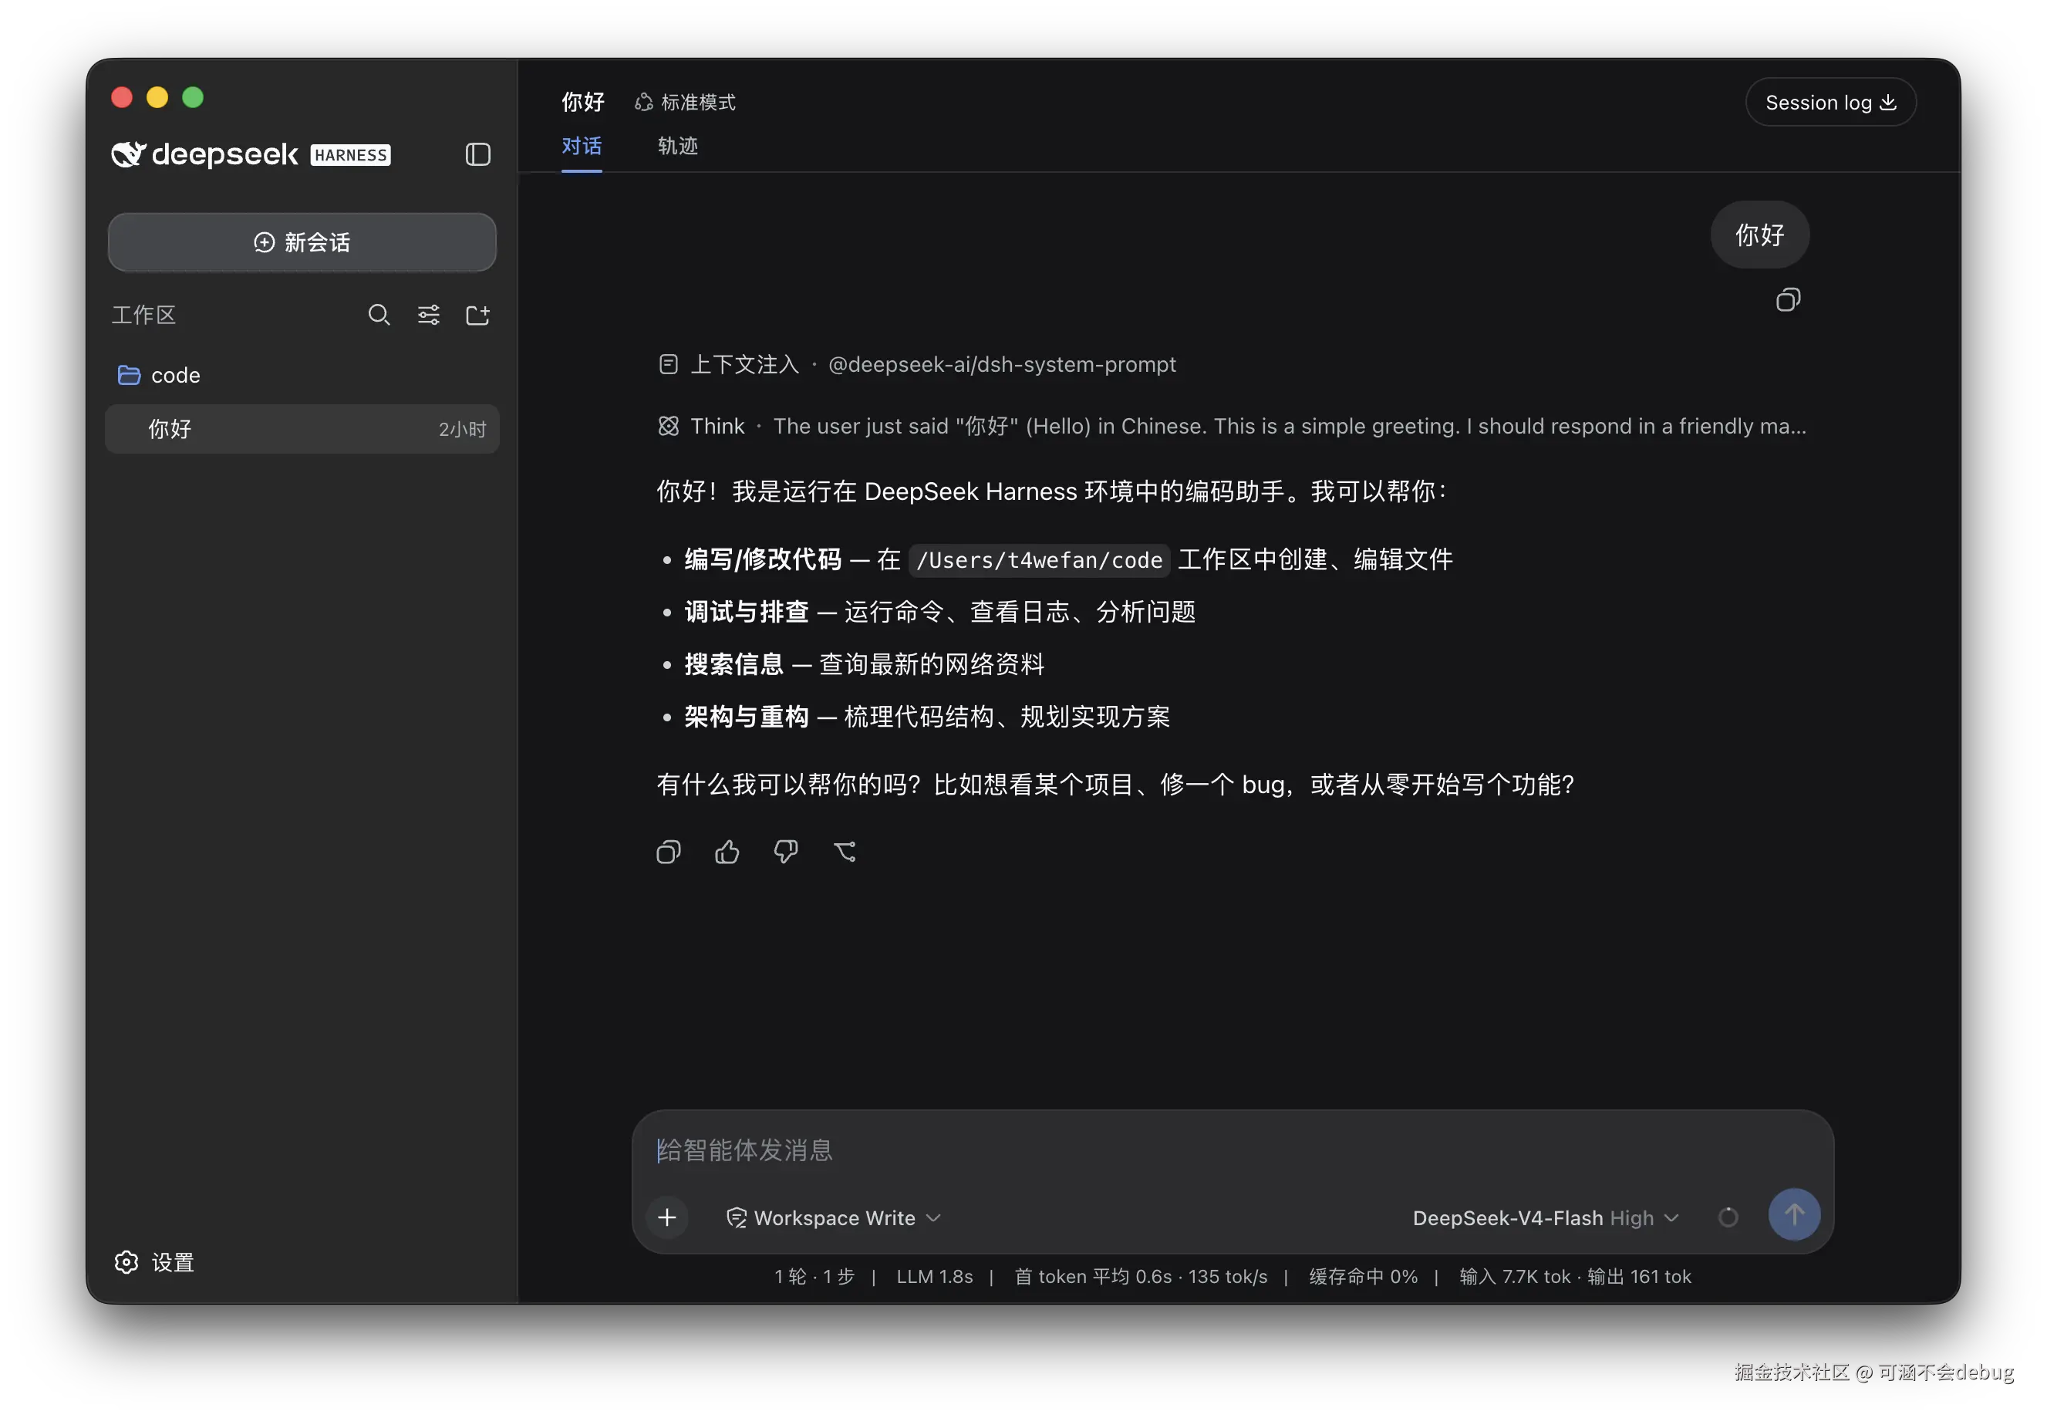This screenshot has height=1418, width=2047.
Task: Expand the 上下文注入 context injection row
Action: point(917,364)
